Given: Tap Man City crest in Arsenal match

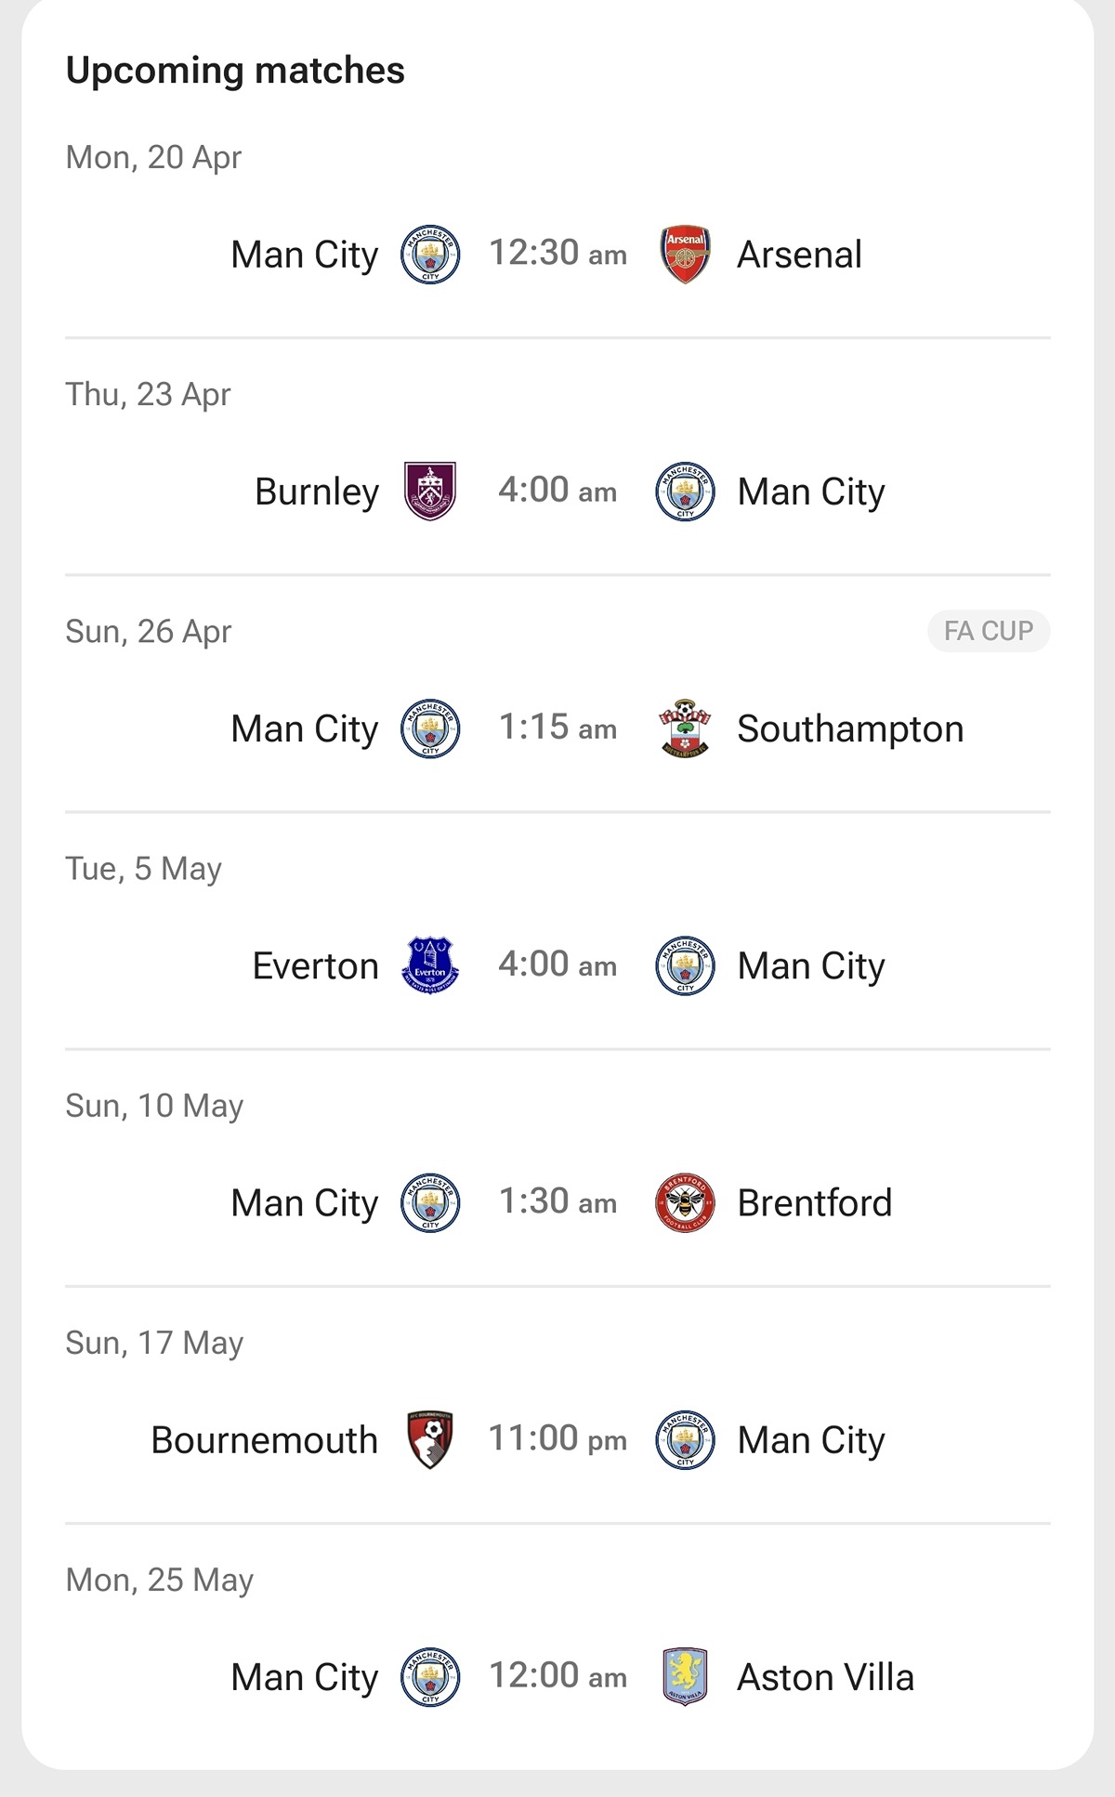Looking at the screenshot, I should point(430,254).
